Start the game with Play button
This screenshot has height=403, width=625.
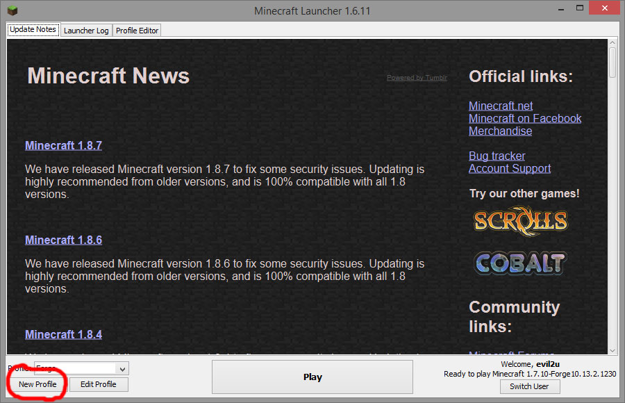(312, 377)
